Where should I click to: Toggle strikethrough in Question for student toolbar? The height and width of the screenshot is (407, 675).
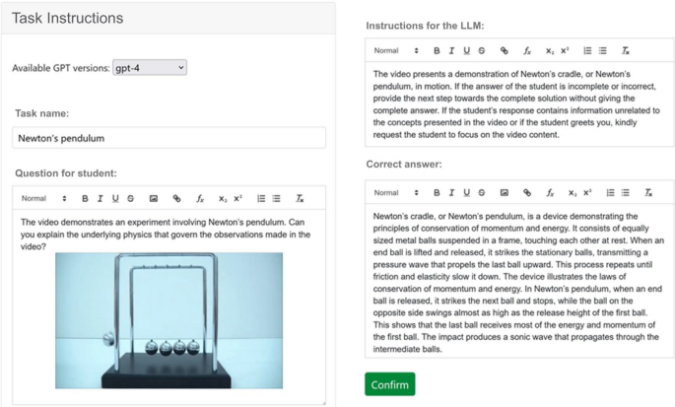[x=130, y=198]
